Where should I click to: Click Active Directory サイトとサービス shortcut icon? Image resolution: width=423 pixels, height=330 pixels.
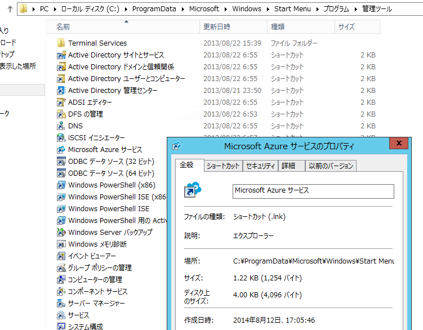coord(61,55)
